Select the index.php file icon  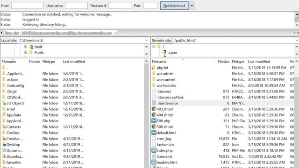(x=154, y=150)
